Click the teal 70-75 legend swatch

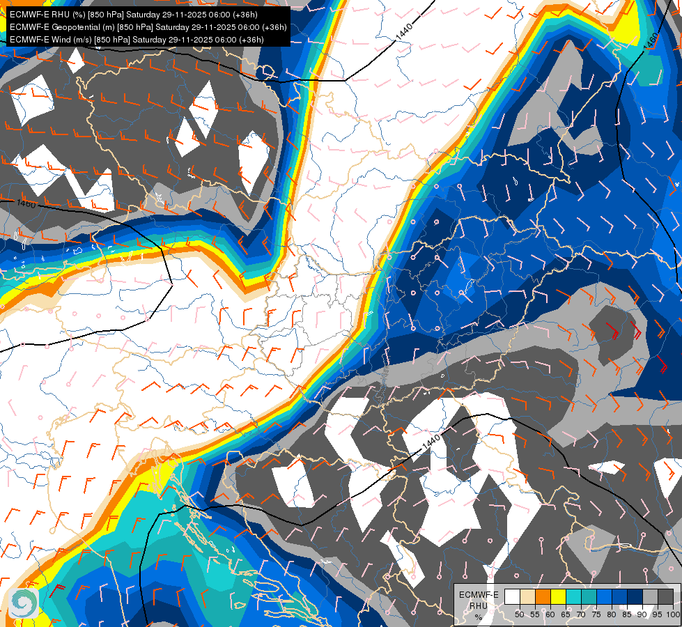point(589,596)
